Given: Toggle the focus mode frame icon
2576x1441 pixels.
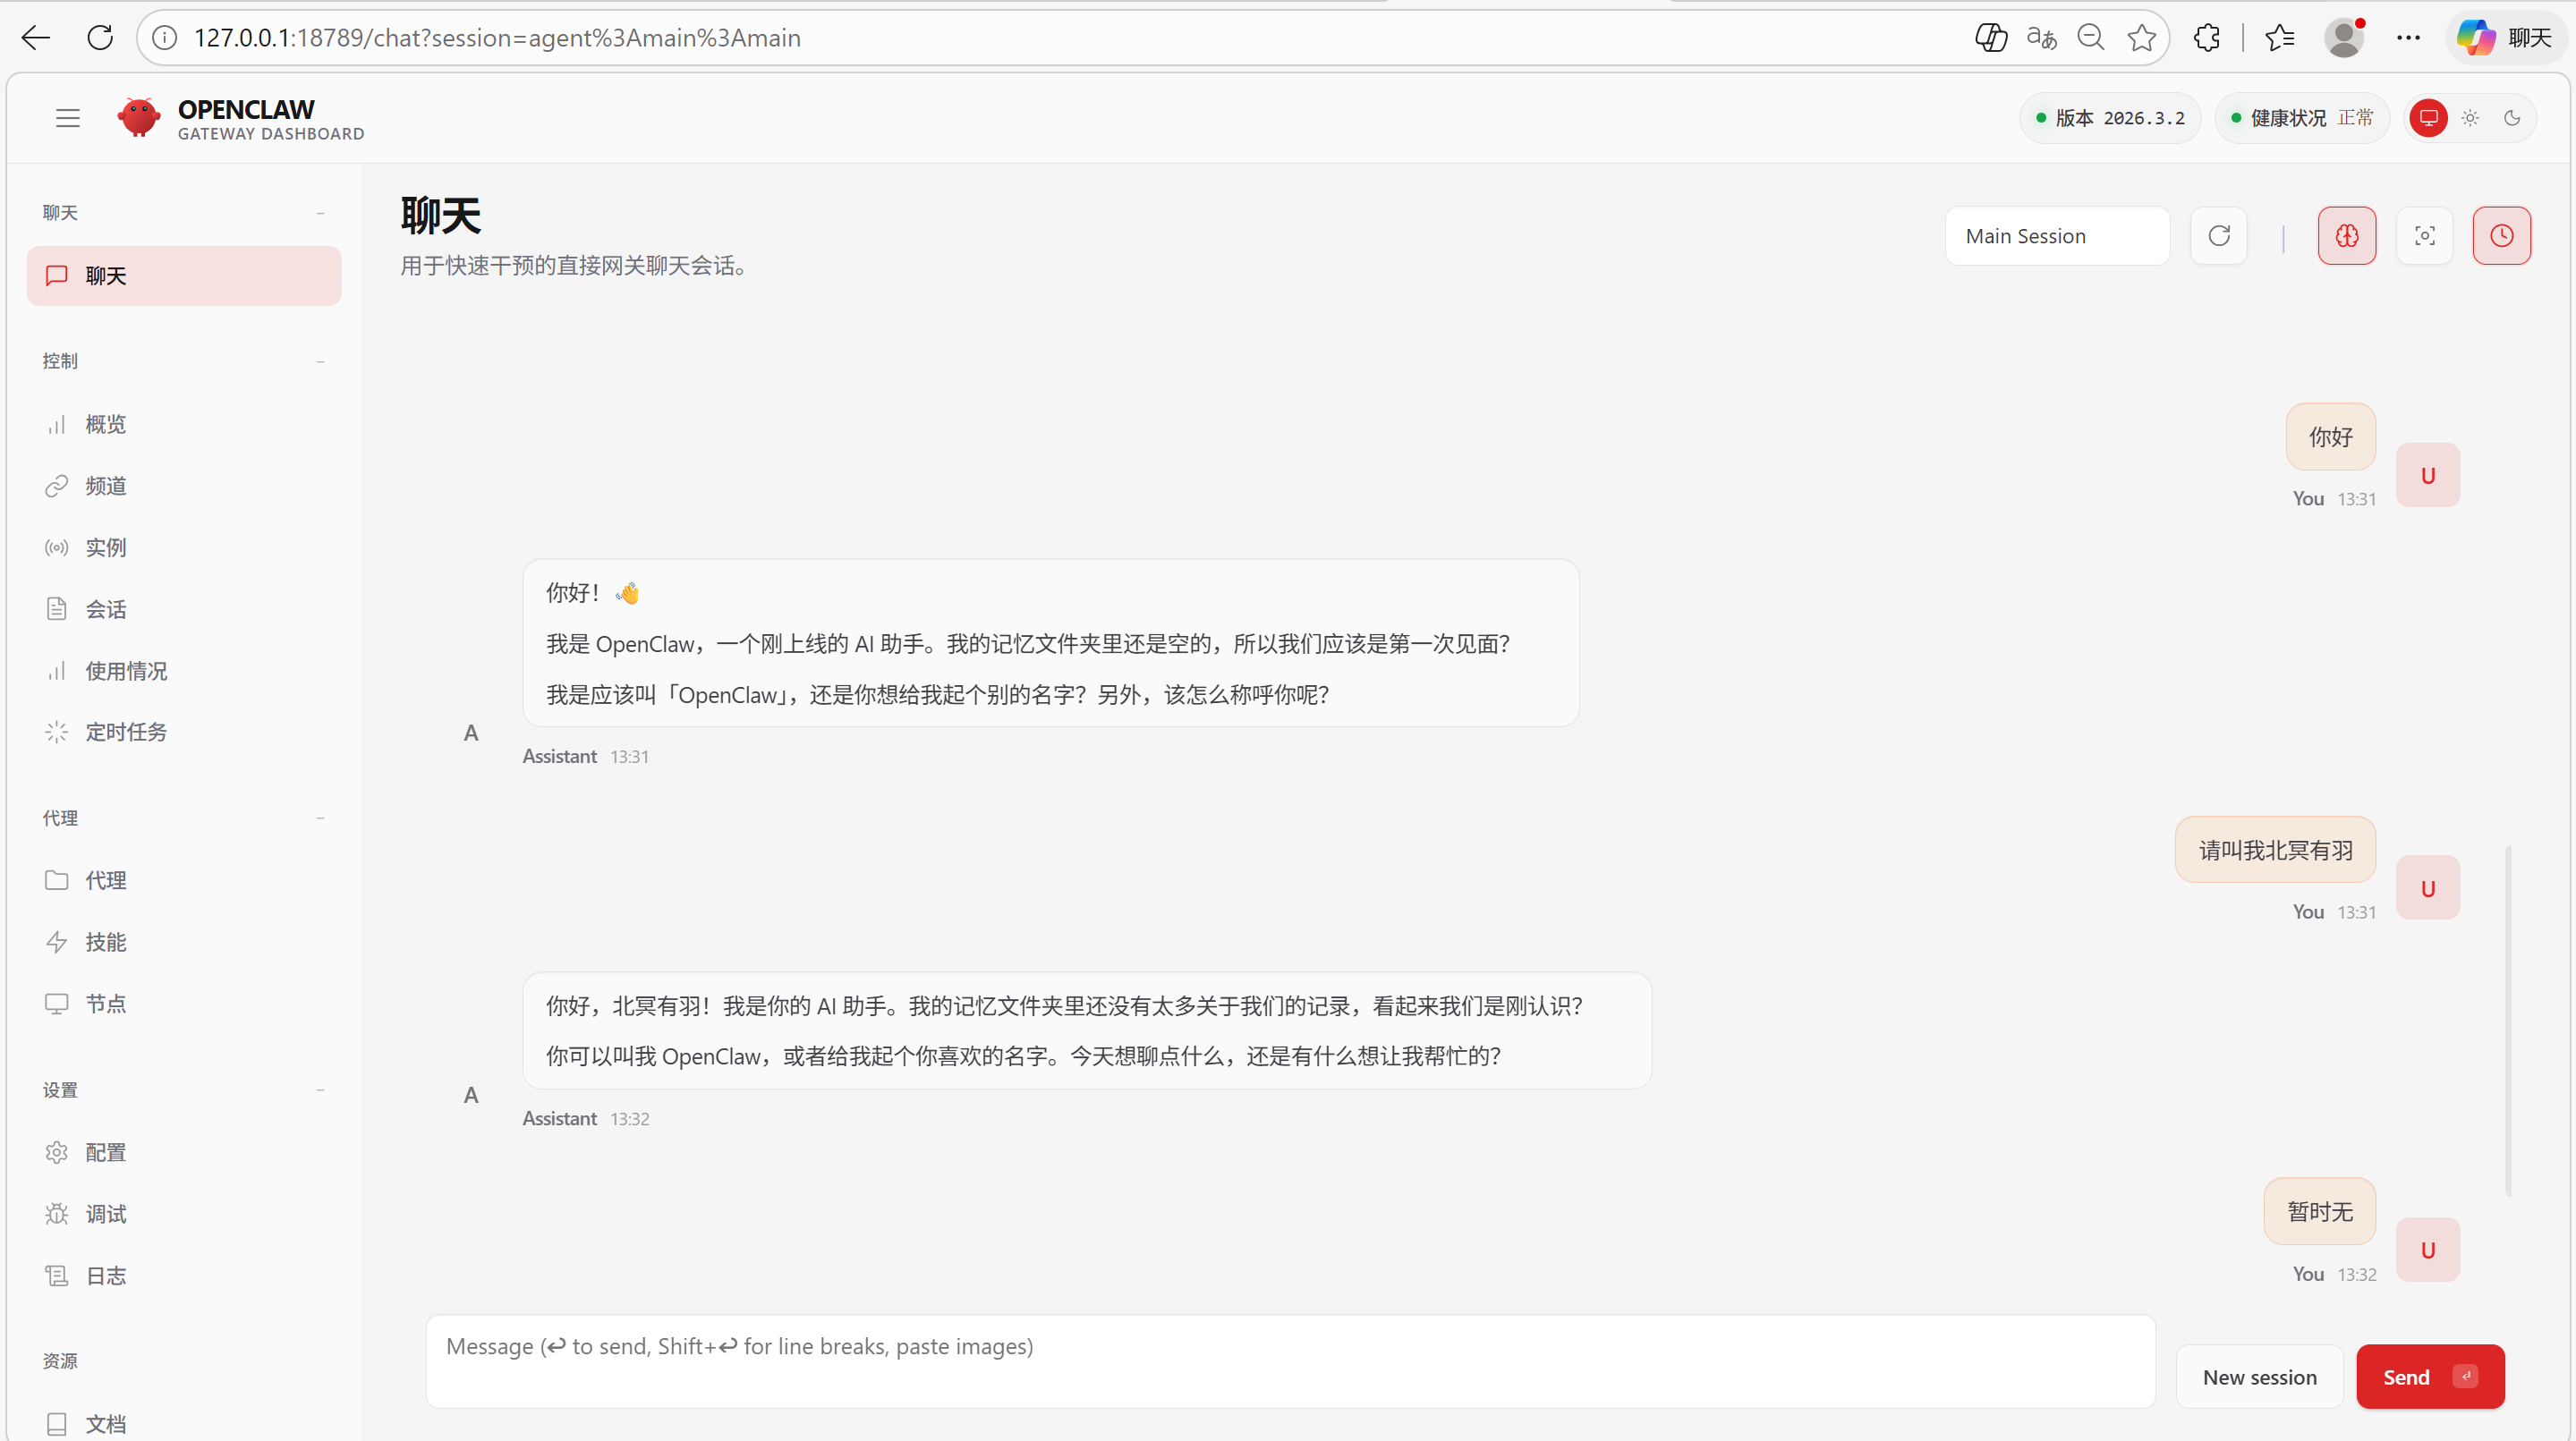Looking at the screenshot, I should tap(2424, 236).
